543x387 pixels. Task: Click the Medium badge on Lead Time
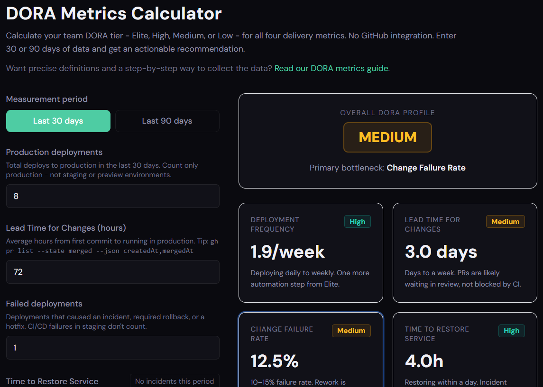pos(505,222)
